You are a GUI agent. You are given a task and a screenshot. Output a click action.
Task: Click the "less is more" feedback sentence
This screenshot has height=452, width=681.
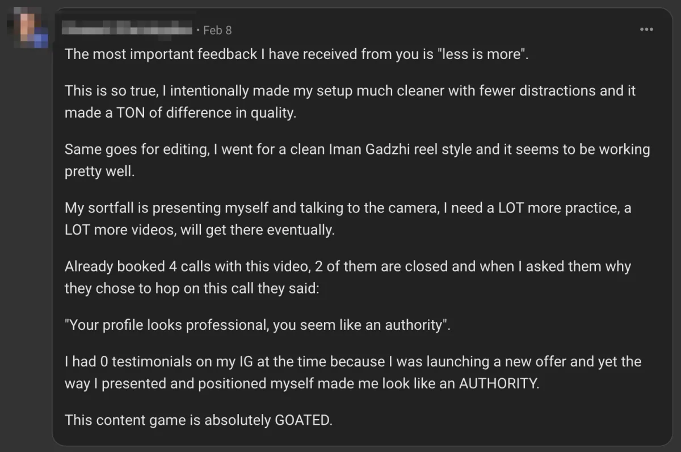296,55
